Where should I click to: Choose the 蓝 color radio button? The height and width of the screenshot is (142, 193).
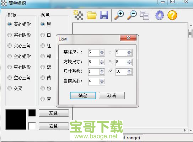point(43,67)
